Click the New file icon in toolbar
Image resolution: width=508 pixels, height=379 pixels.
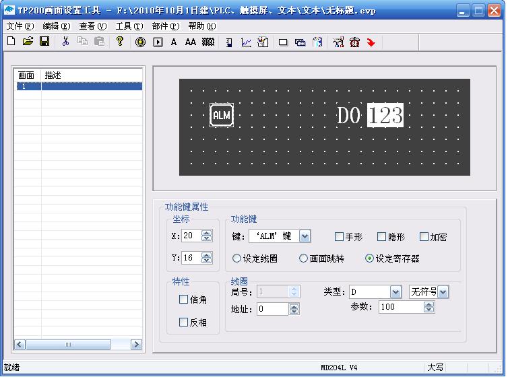tap(11, 42)
